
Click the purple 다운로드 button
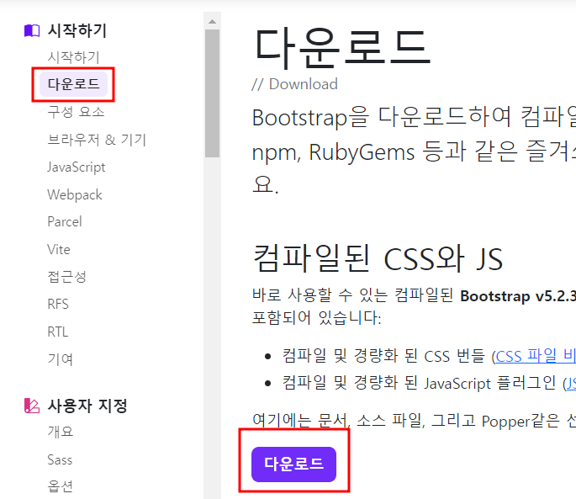point(293,464)
